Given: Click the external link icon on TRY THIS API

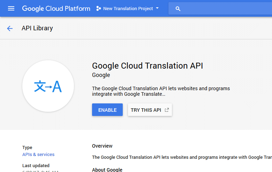Looking at the screenshot, I should 167,110.
